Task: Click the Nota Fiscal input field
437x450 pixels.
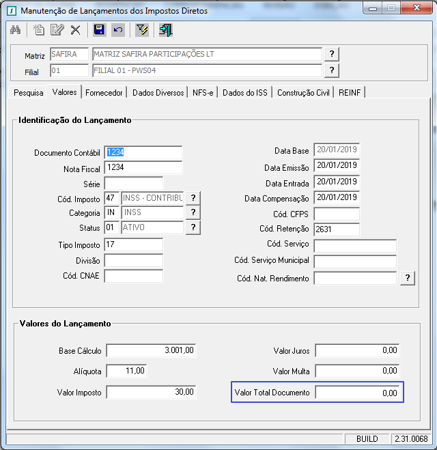Action: 143,168
